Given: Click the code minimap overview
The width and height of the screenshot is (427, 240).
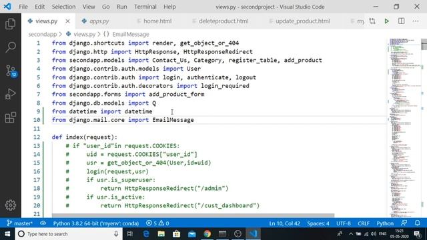Looking at the screenshot, I should (x=404, y=128).
